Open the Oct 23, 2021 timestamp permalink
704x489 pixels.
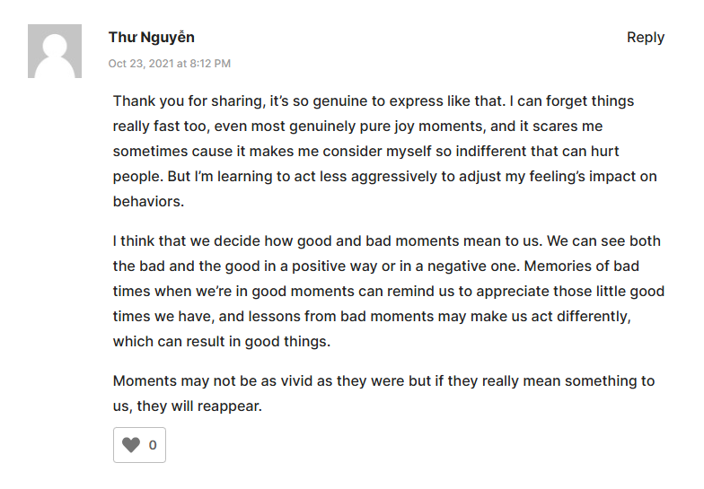tap(169, 64)
